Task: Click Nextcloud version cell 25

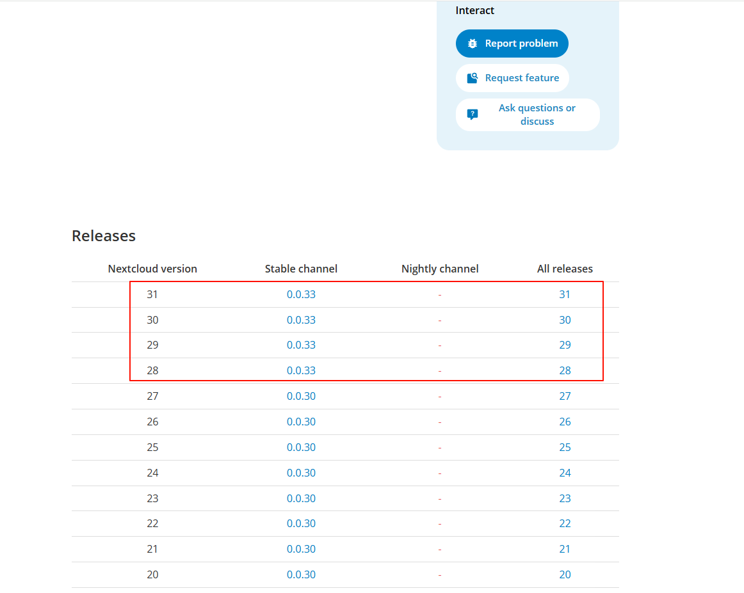Action: pos(152,448)
